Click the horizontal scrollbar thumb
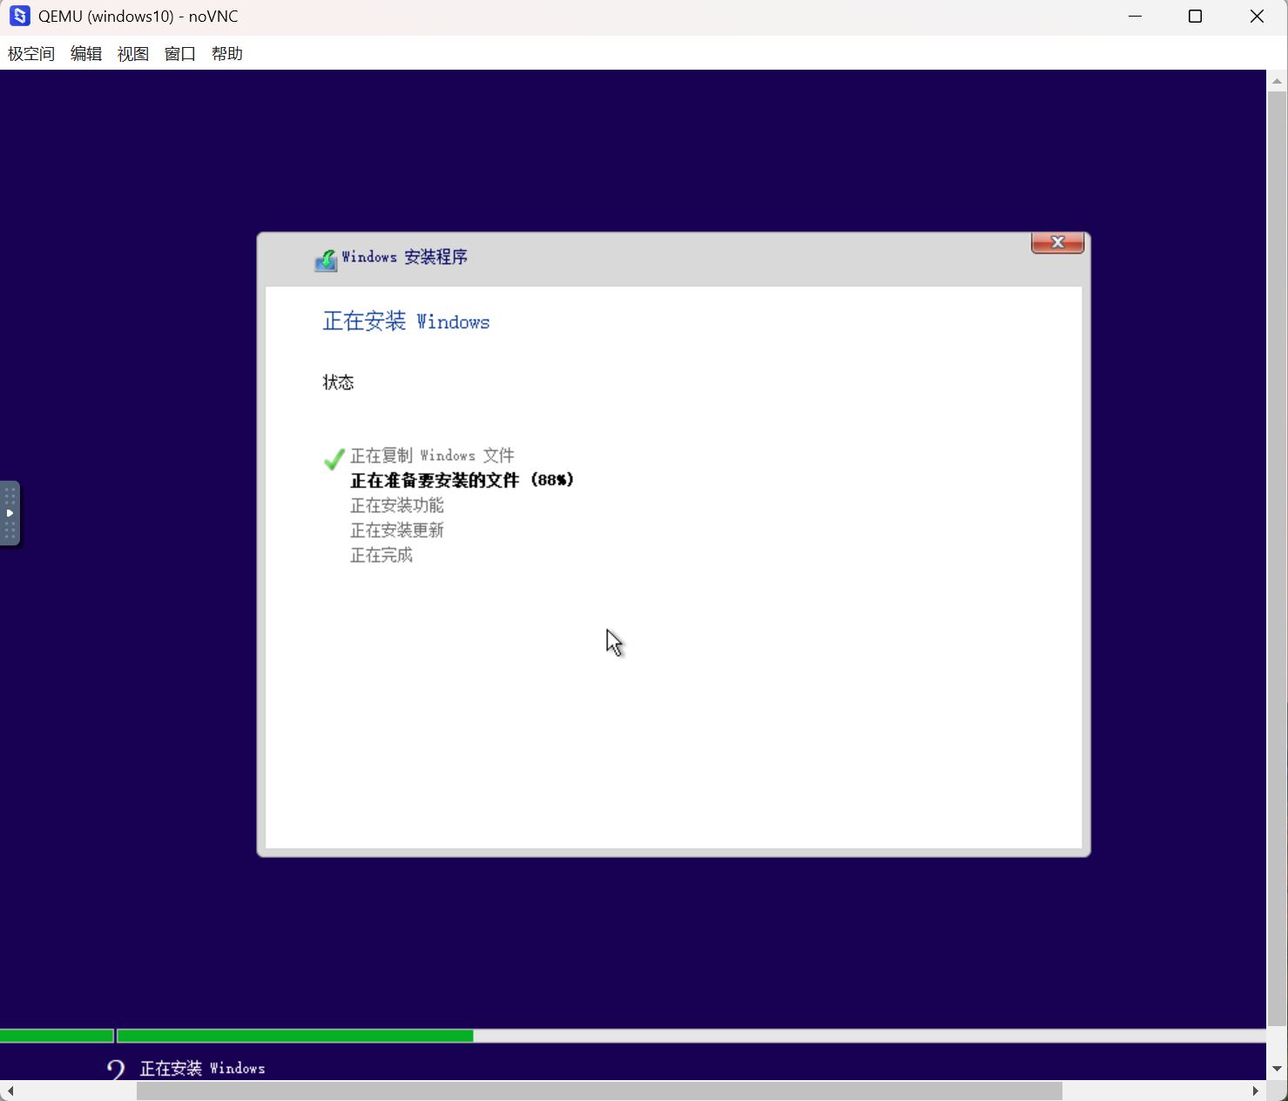 [599, 1091]
